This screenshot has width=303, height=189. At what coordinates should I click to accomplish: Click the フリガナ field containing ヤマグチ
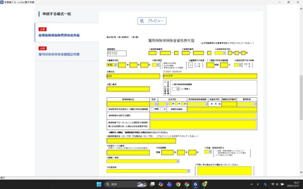[210, 76]
